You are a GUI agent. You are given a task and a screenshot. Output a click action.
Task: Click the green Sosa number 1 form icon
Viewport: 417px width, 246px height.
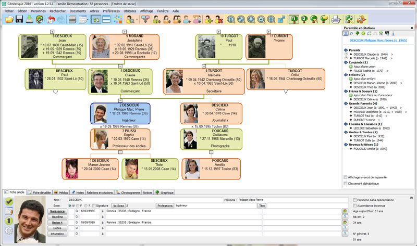tap(9, 221)
